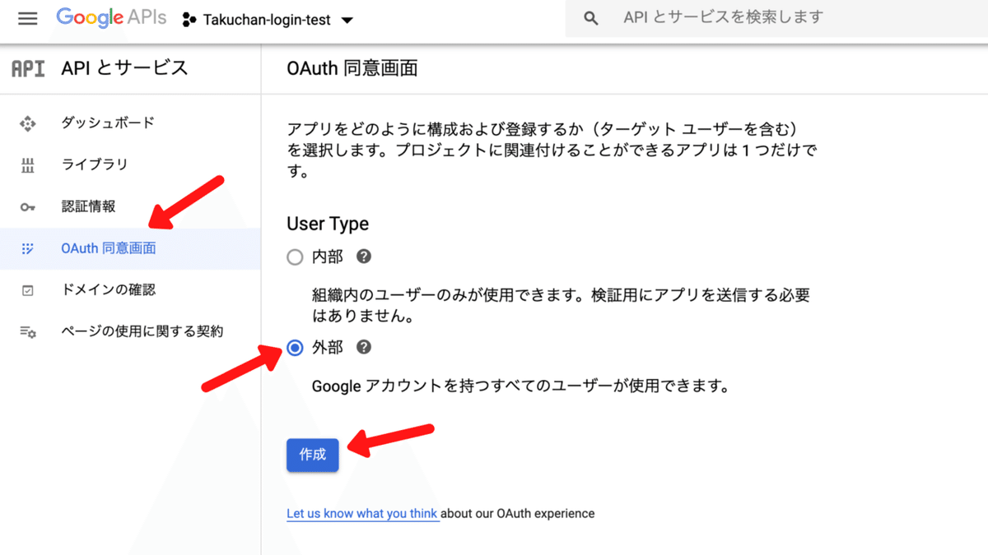Click the Takuchan-login-test project name
Image resolution: width=988 pixels, height=555 pixels.
267,20
